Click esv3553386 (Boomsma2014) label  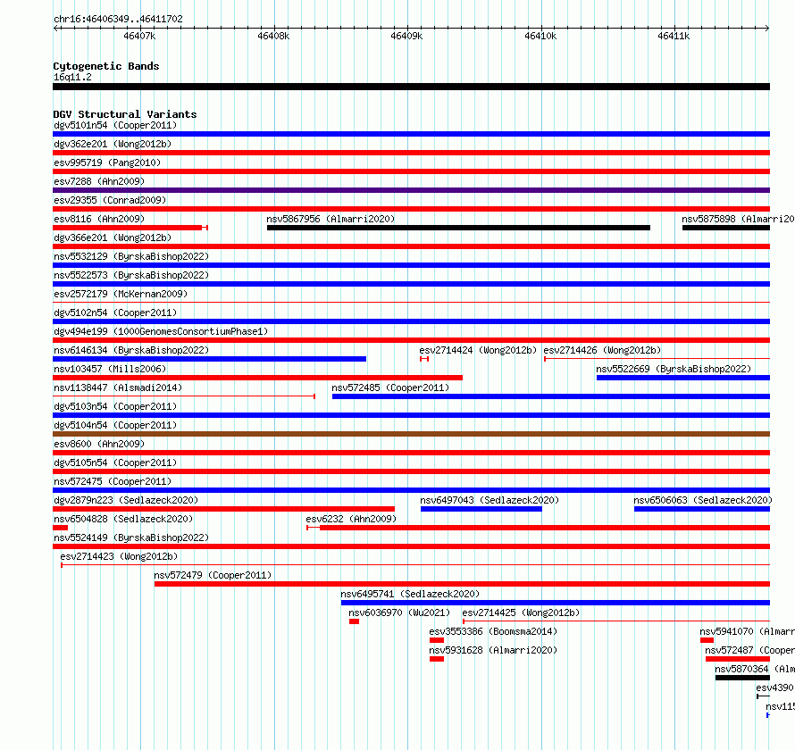tap(493, 631)
